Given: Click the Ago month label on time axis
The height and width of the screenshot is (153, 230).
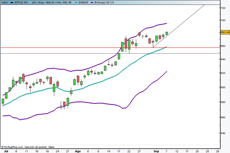Looking at the screenshot, I should pyautogui.click(x=78, y=151).
